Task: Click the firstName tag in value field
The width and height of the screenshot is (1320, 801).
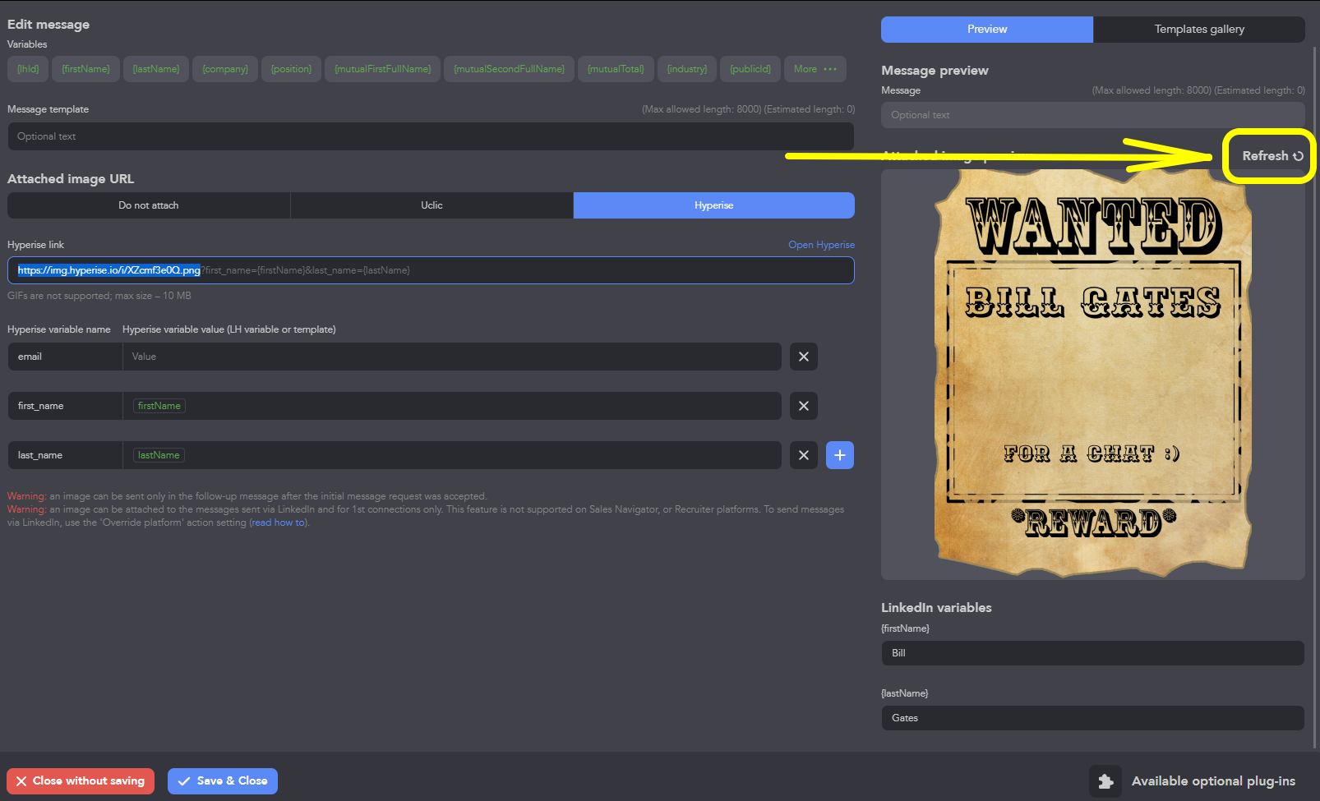Action: tap(159, 406)
